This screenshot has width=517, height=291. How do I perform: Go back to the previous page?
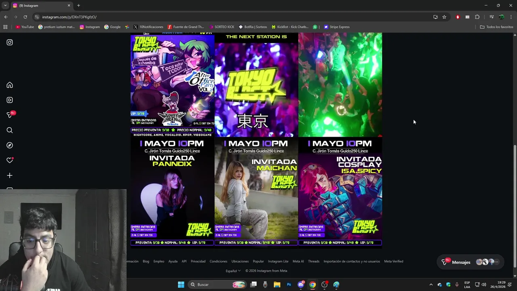(6, 17)
